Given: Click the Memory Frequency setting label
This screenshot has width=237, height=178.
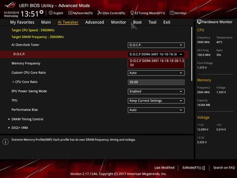Looking at the screenshot, I should (x=26, y=63).
